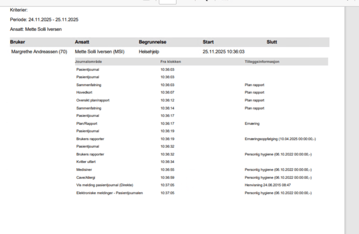Select the Cave/Allergi journal row
Viewport: 359px width, 234px height.
coord(86,177)
